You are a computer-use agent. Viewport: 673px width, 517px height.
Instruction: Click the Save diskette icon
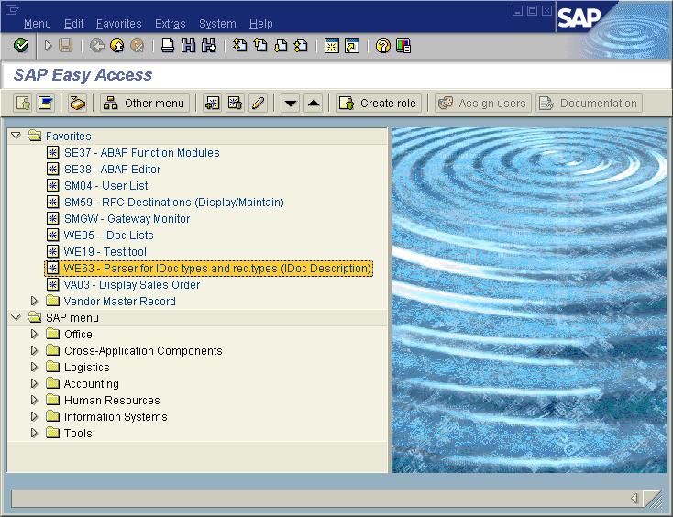pos(65,46)
